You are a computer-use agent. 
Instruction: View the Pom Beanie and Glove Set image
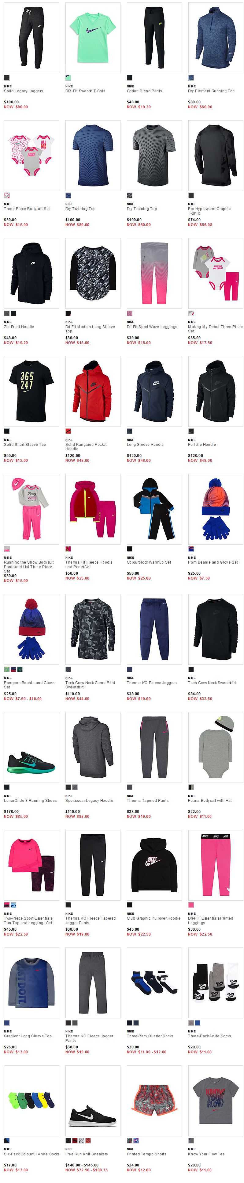coord(216,509)
